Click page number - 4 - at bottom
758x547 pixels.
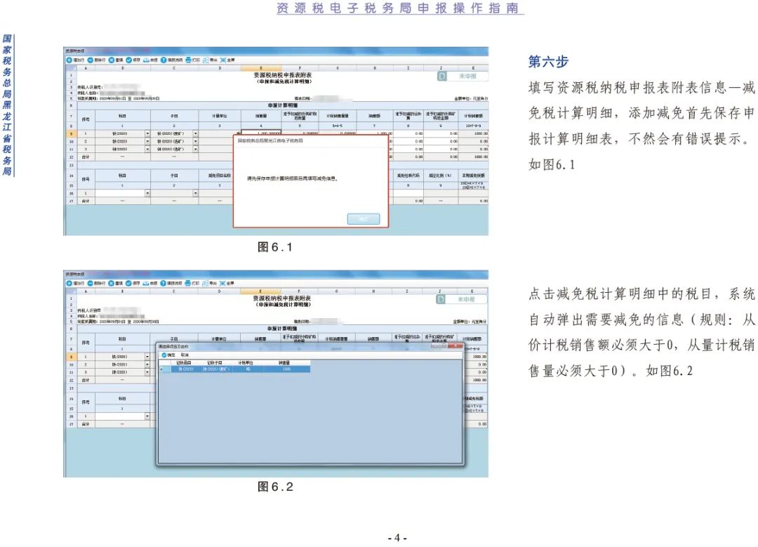(397, 538)
